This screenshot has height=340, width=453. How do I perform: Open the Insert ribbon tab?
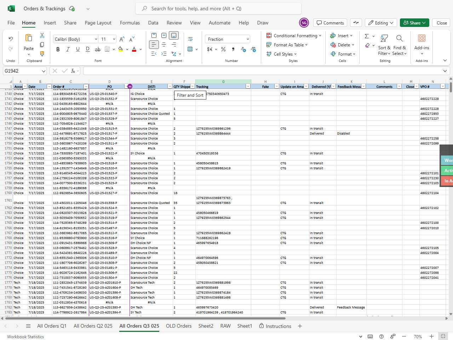pos(50,23)
